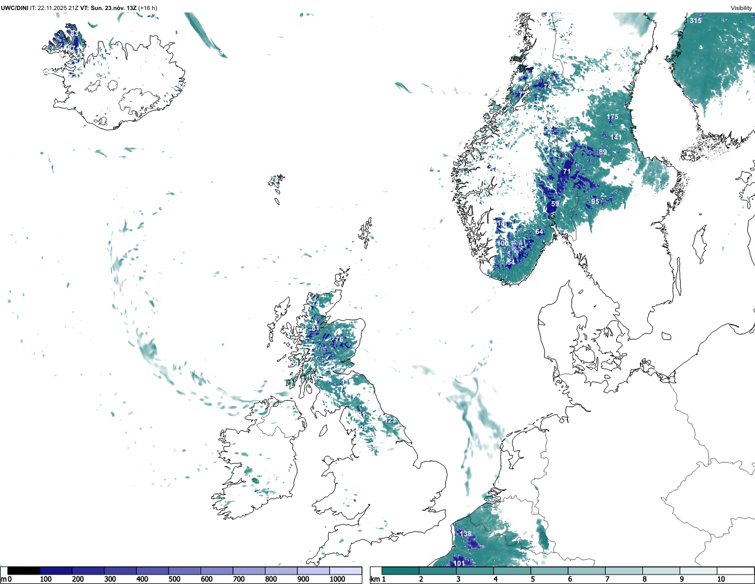Click the '76' value over Scotland
This screenshot has height=584, width=755.
click(339, 339)
